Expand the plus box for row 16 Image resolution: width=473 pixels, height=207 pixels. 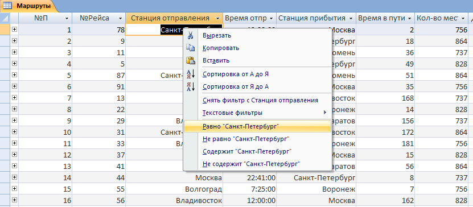(14, 200)
